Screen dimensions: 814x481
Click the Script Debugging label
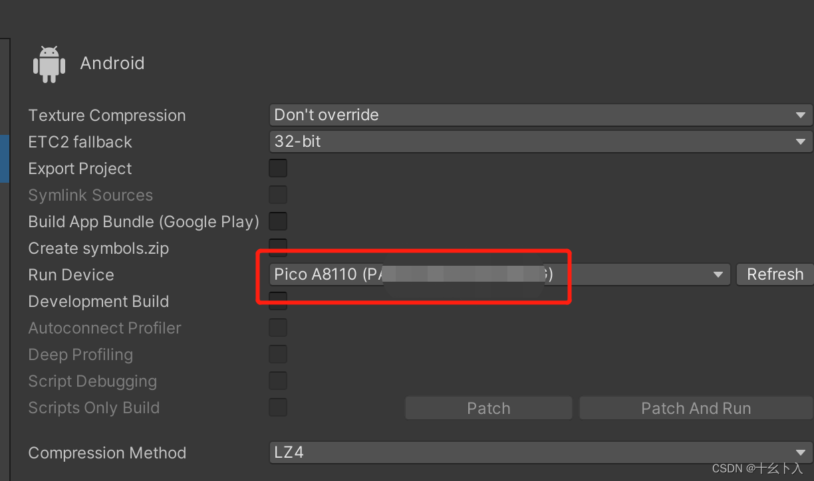click(x=92, y=381)
